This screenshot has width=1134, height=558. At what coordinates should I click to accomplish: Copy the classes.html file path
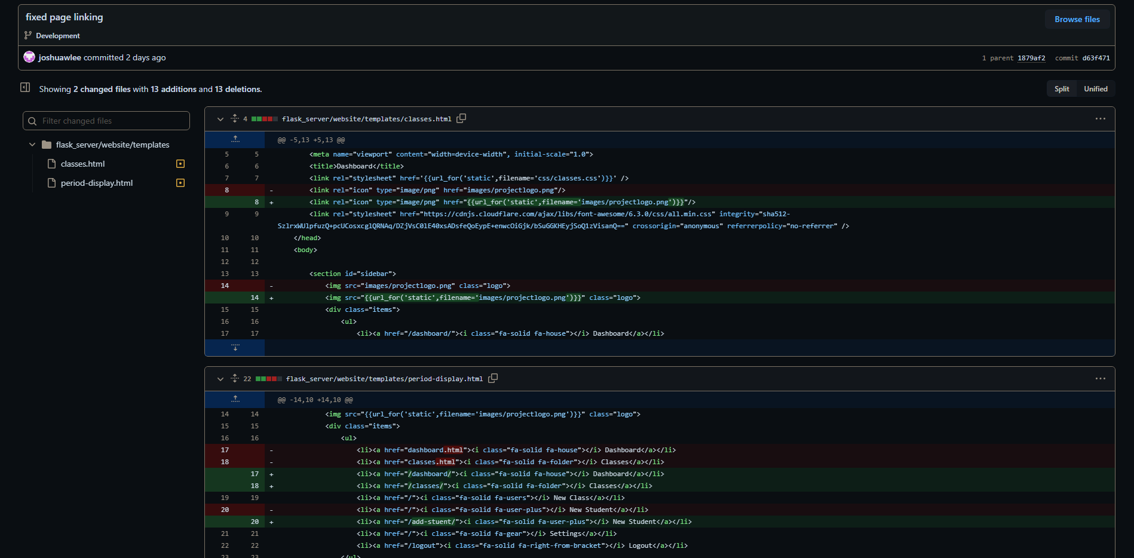pyautogui.click(x=461, y=118)
